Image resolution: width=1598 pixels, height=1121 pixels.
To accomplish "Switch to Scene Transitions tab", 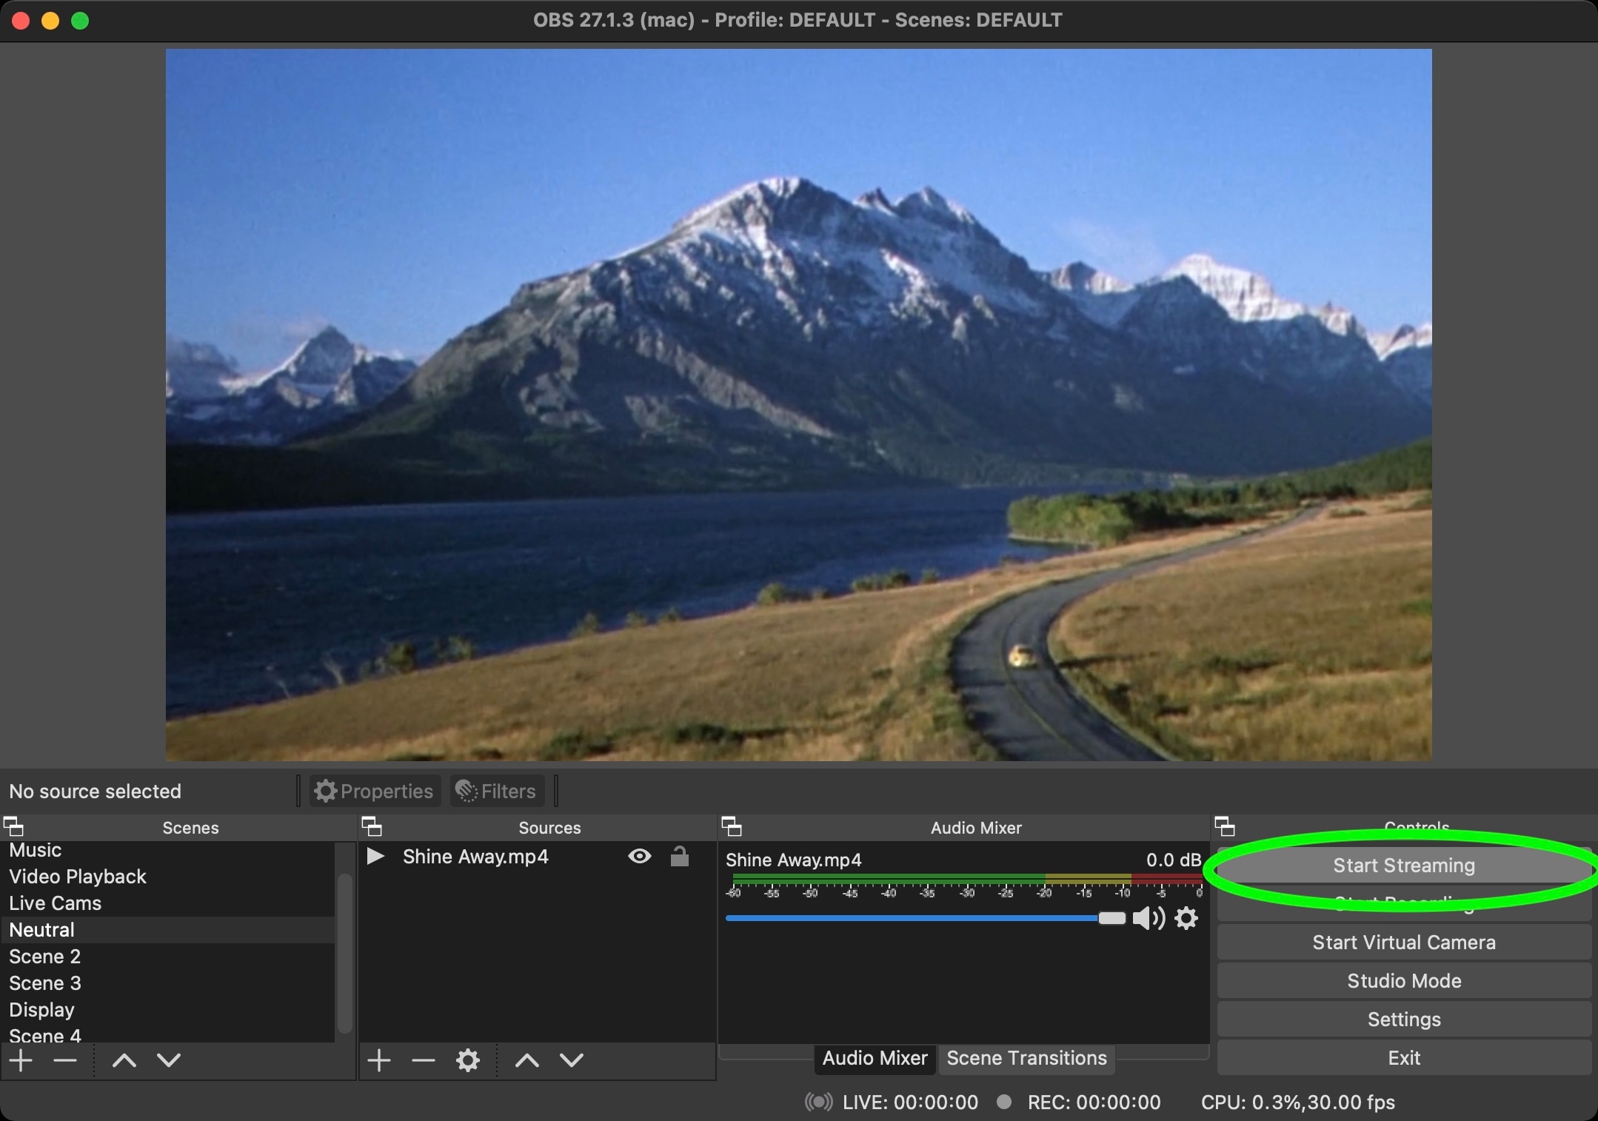I will click(x=1026, y=1058).
